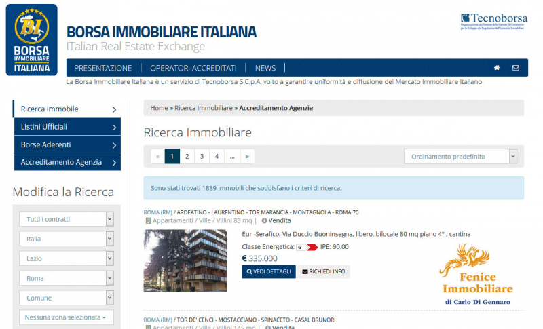Viewport: 543px width, 329px height.
Task: Click the € 335.000 price text
Action: [x=259, y=258]
